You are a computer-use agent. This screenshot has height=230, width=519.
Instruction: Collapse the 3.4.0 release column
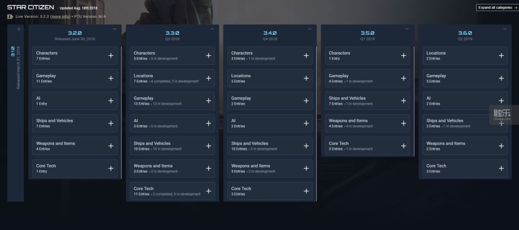pos(310,29)
